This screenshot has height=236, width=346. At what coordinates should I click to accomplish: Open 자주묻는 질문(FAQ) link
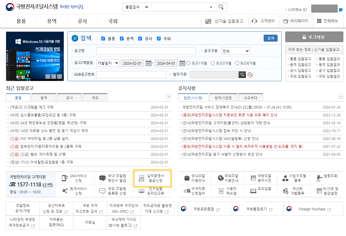[x=56, y=222]
